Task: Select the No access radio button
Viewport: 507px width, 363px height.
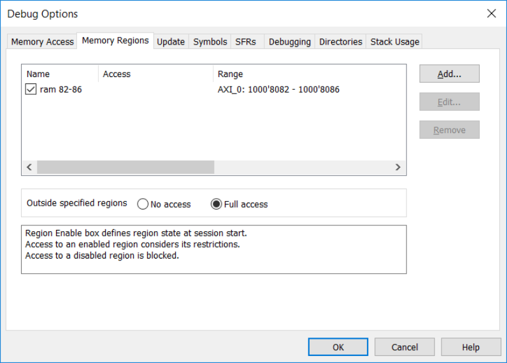Action: pyautogui.click(x=143, y=204)
